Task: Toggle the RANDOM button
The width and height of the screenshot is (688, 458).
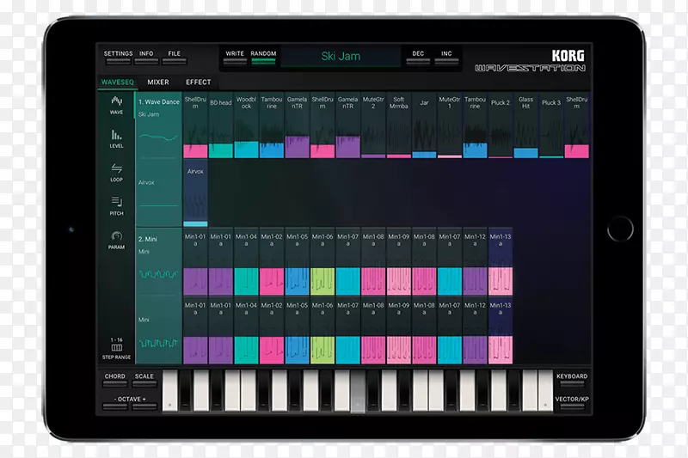Action: click(263, 57)
